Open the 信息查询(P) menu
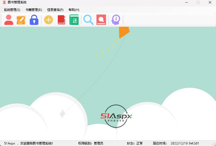Image resolution: width=216 pixels, height=146 pixels. pyautogui.click(x=55, y=10)
